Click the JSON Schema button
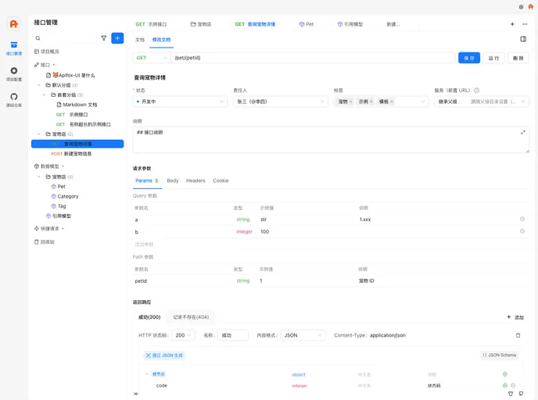538x400 pixels. [x=499, y=355]
